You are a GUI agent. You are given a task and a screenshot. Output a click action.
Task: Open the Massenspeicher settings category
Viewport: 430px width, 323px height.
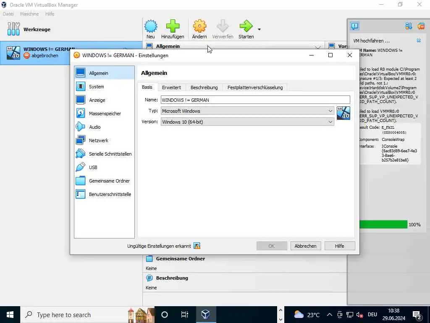pos(104,114)
